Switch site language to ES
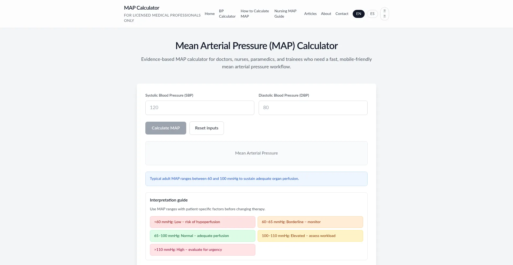This screenshot has height=265, width=513. click(x=372, y=14)
